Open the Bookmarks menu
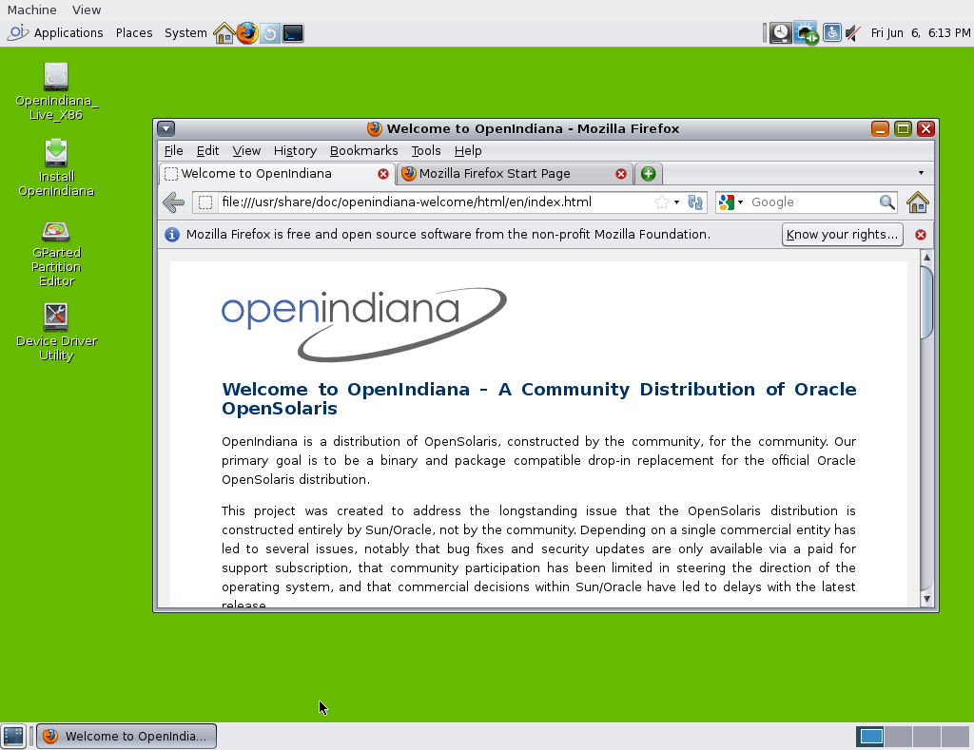This screenshot has width=974, height=750. click(364, 151)
